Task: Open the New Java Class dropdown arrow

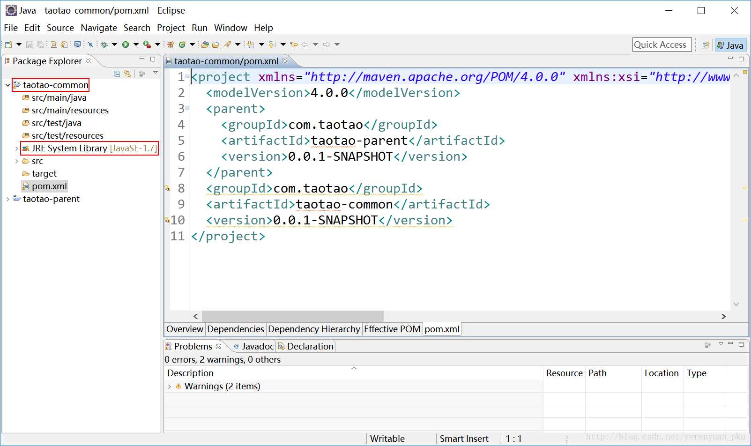Action: [x=192, y=45]
